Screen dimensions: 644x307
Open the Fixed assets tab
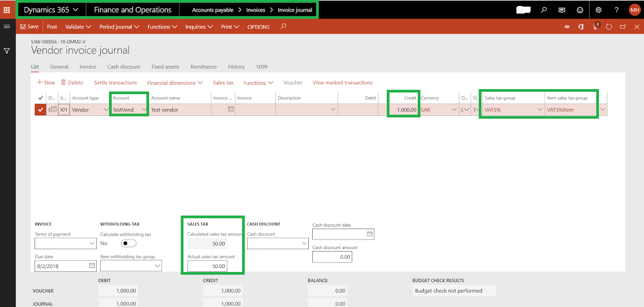[x=165, y=67]
